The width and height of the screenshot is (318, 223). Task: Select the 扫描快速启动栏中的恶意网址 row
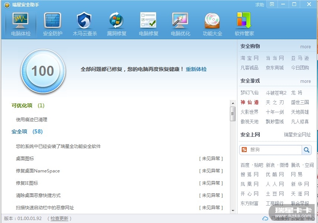(x=119, y=208)
